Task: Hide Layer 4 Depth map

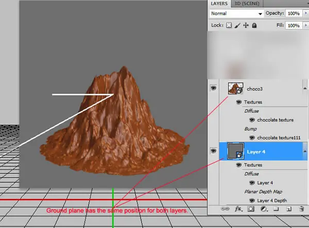Action: coord(252,200)
